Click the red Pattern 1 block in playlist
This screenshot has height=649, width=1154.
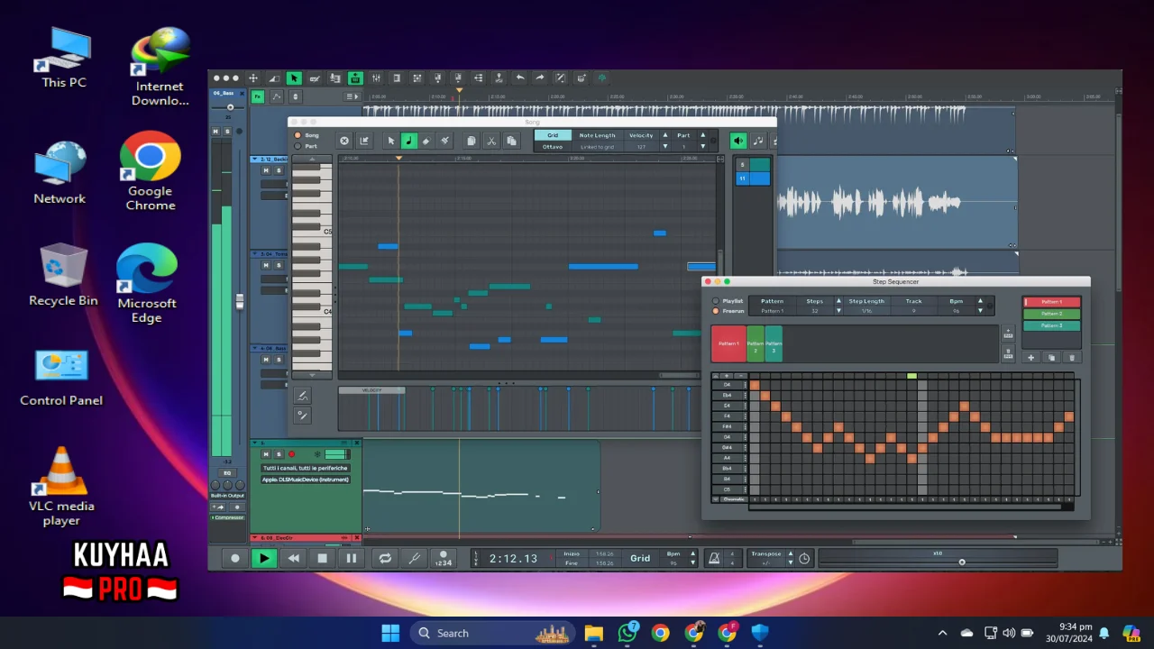tap(728, 343)
